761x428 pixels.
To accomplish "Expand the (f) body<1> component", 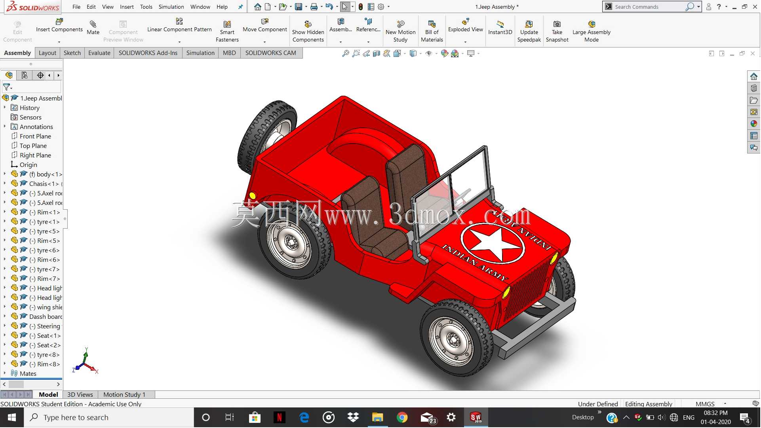I will pos(5,174).
